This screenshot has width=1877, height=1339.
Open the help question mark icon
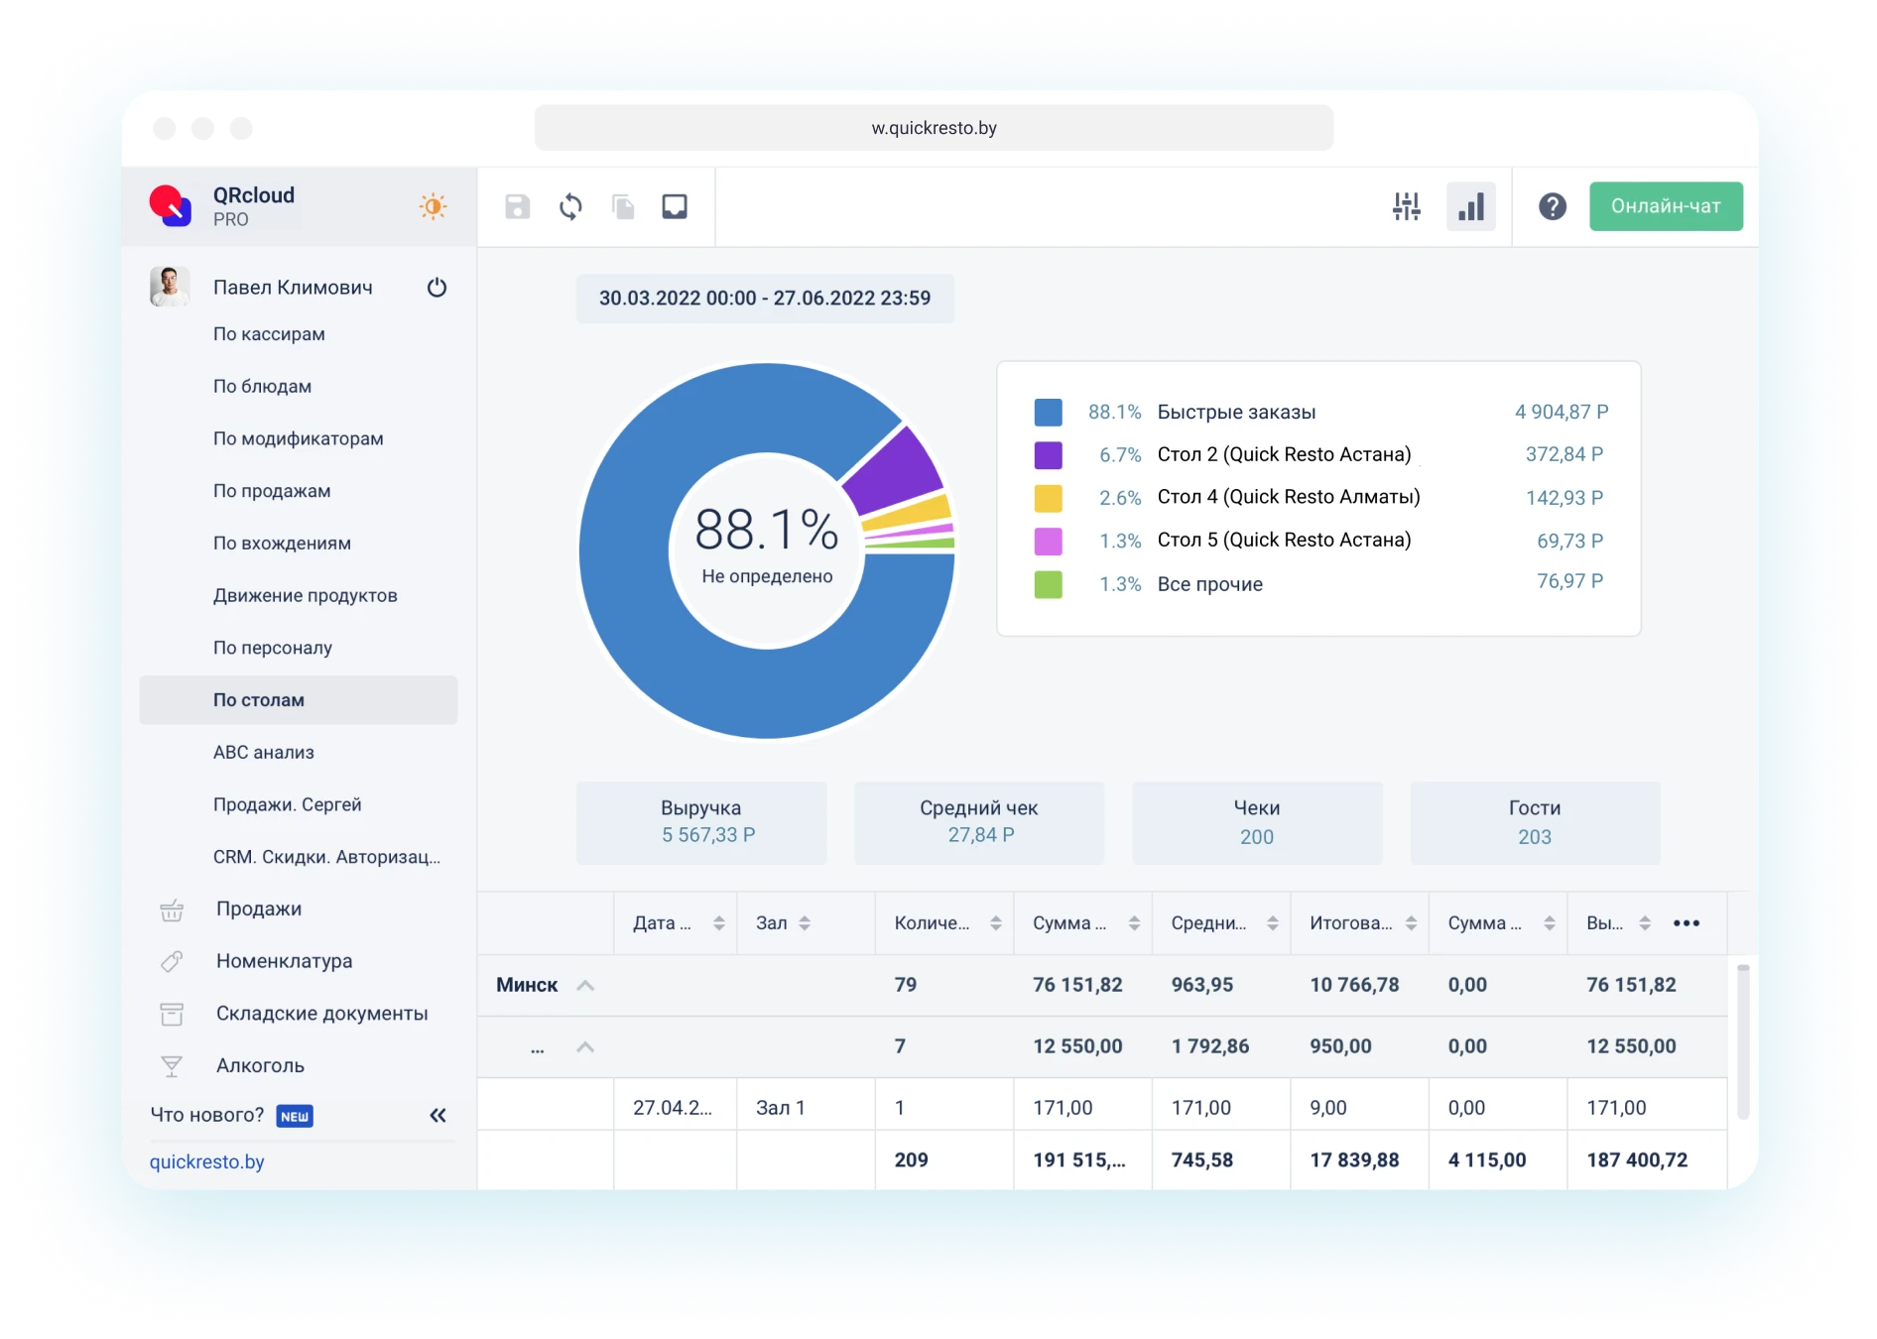coord(1552,206)
